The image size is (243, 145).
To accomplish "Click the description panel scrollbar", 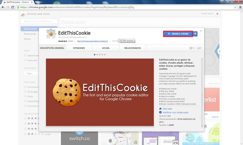I will point(202,93).
